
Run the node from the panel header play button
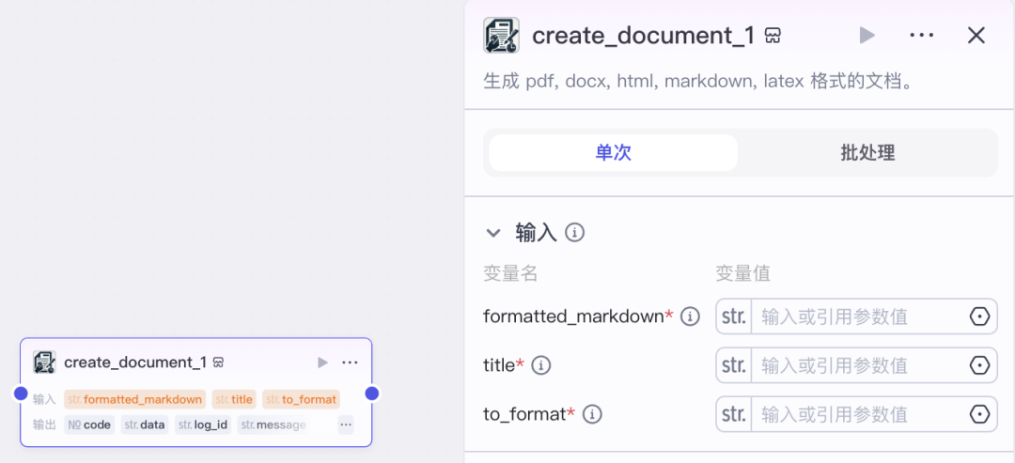coord(867,36)
